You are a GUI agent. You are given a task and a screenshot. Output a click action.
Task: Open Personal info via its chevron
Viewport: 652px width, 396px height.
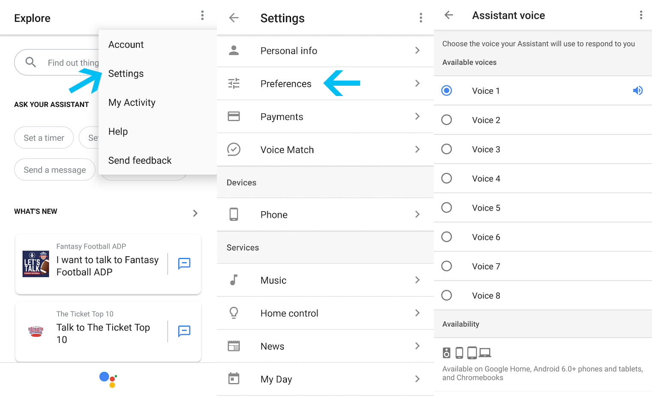click(x=417, y=51)
